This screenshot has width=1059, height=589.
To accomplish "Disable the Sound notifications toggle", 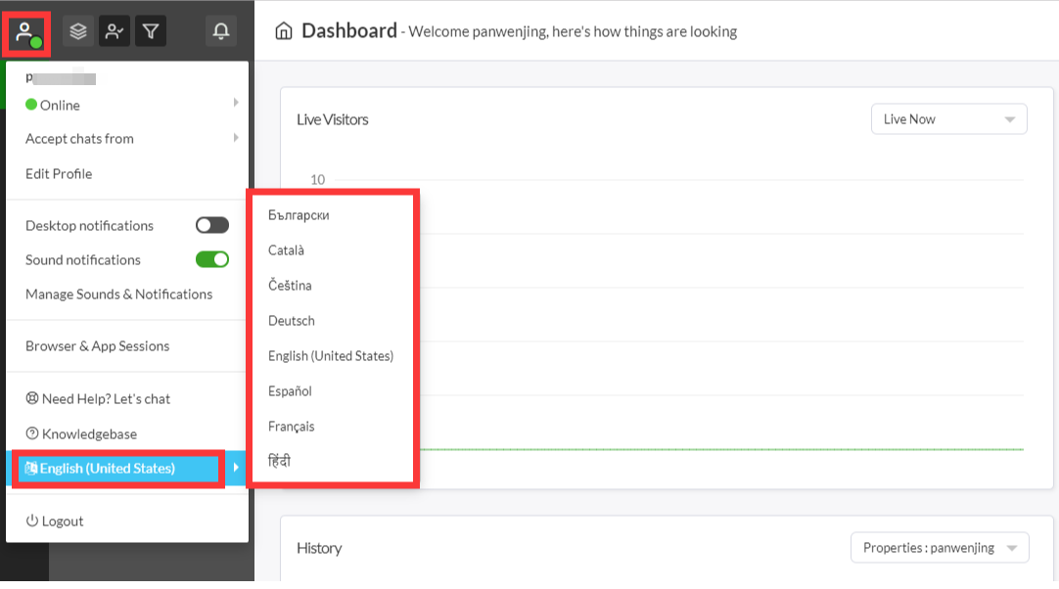I will pos(211,260).
